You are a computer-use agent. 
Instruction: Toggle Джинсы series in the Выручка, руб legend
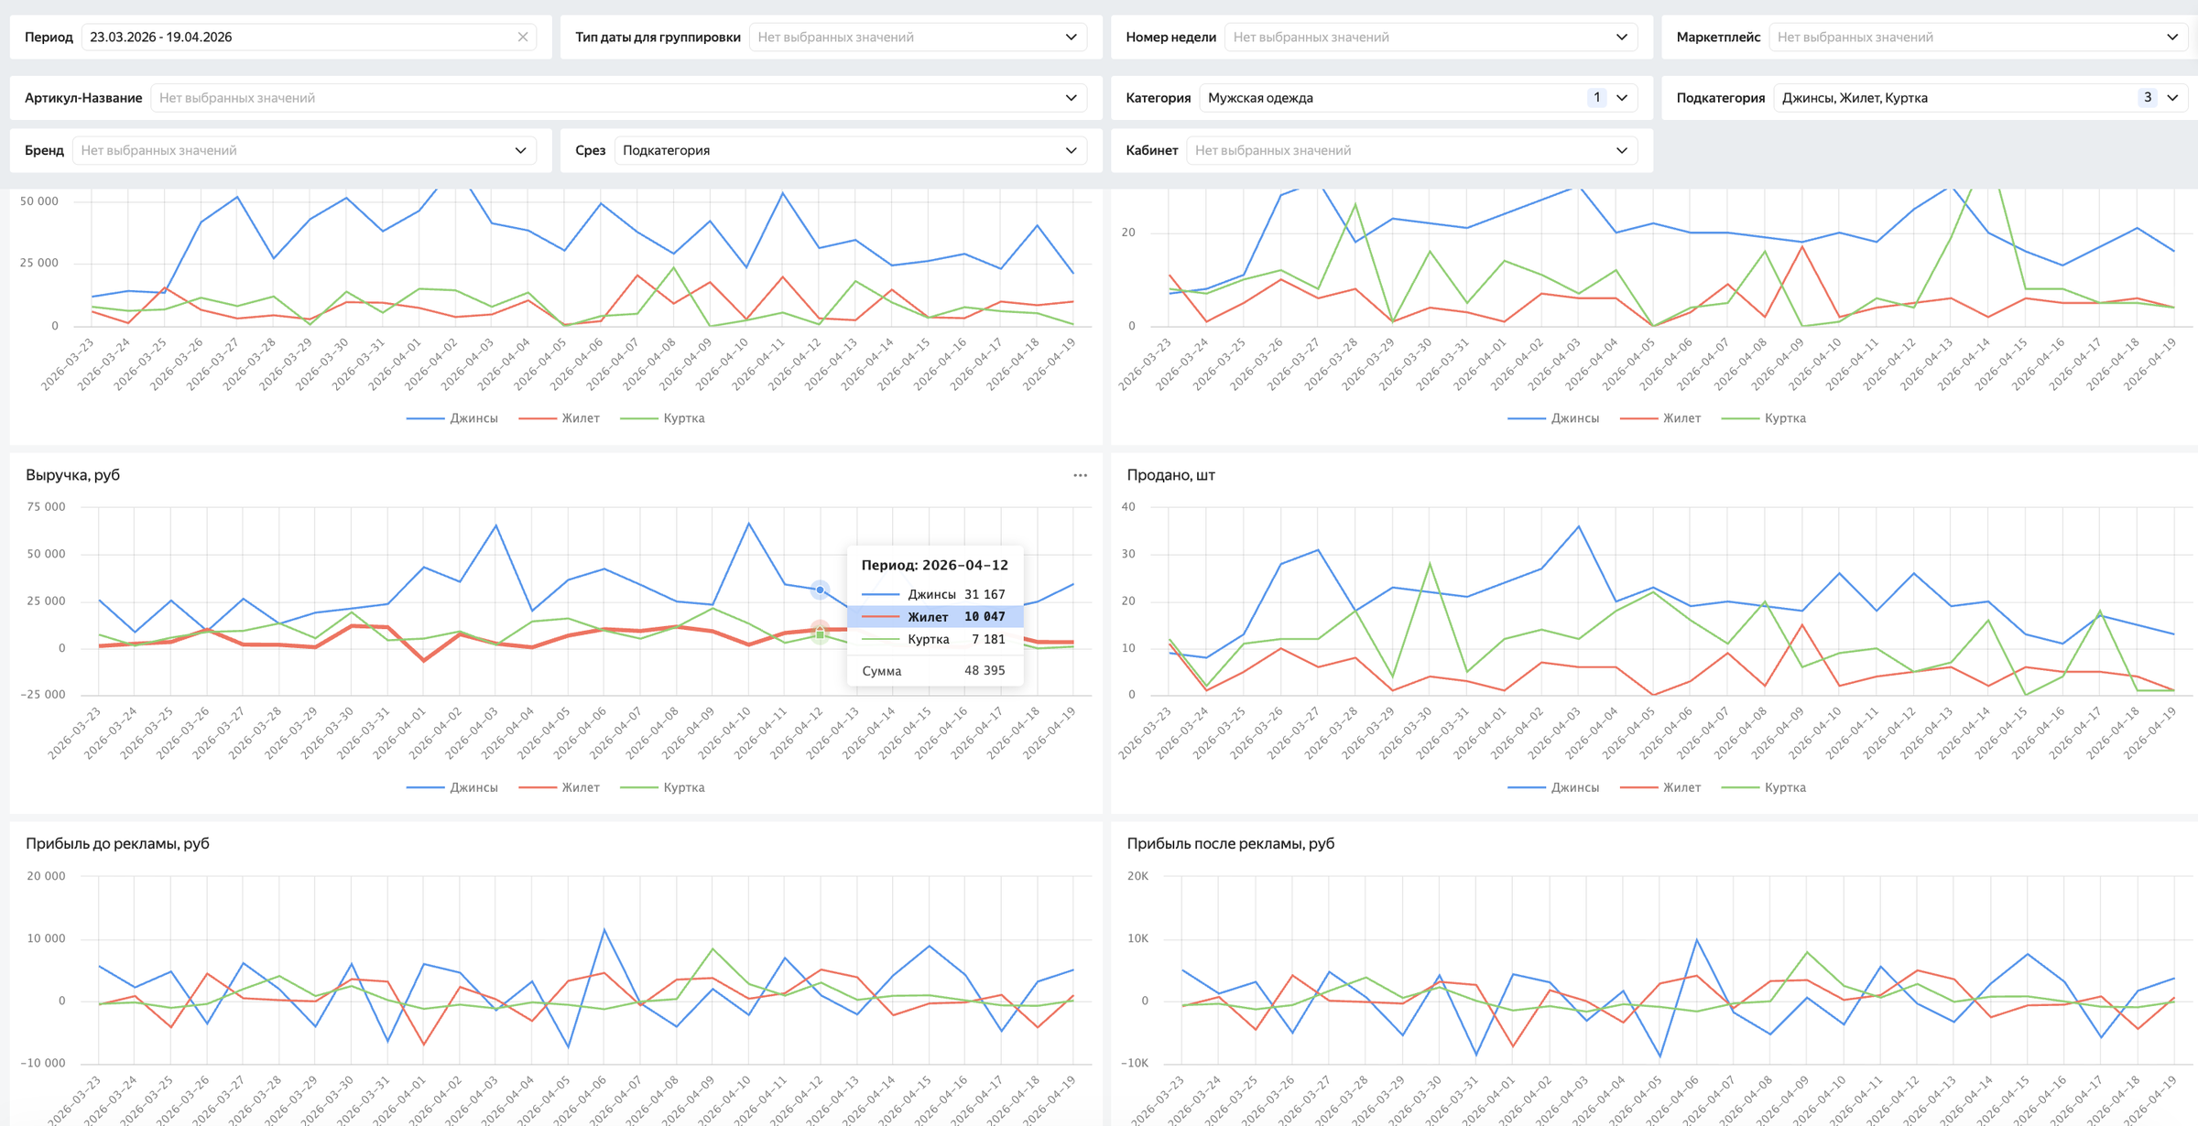click(452, 787)
